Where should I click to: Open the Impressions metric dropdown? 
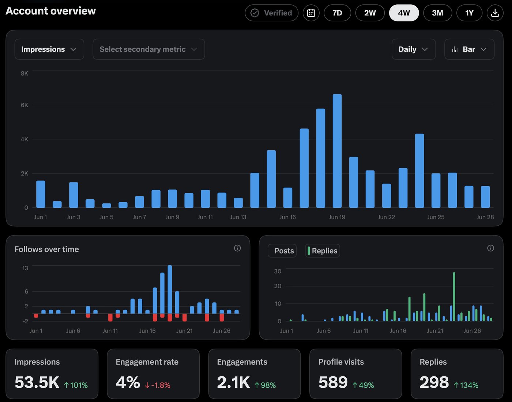click(49, 49)
